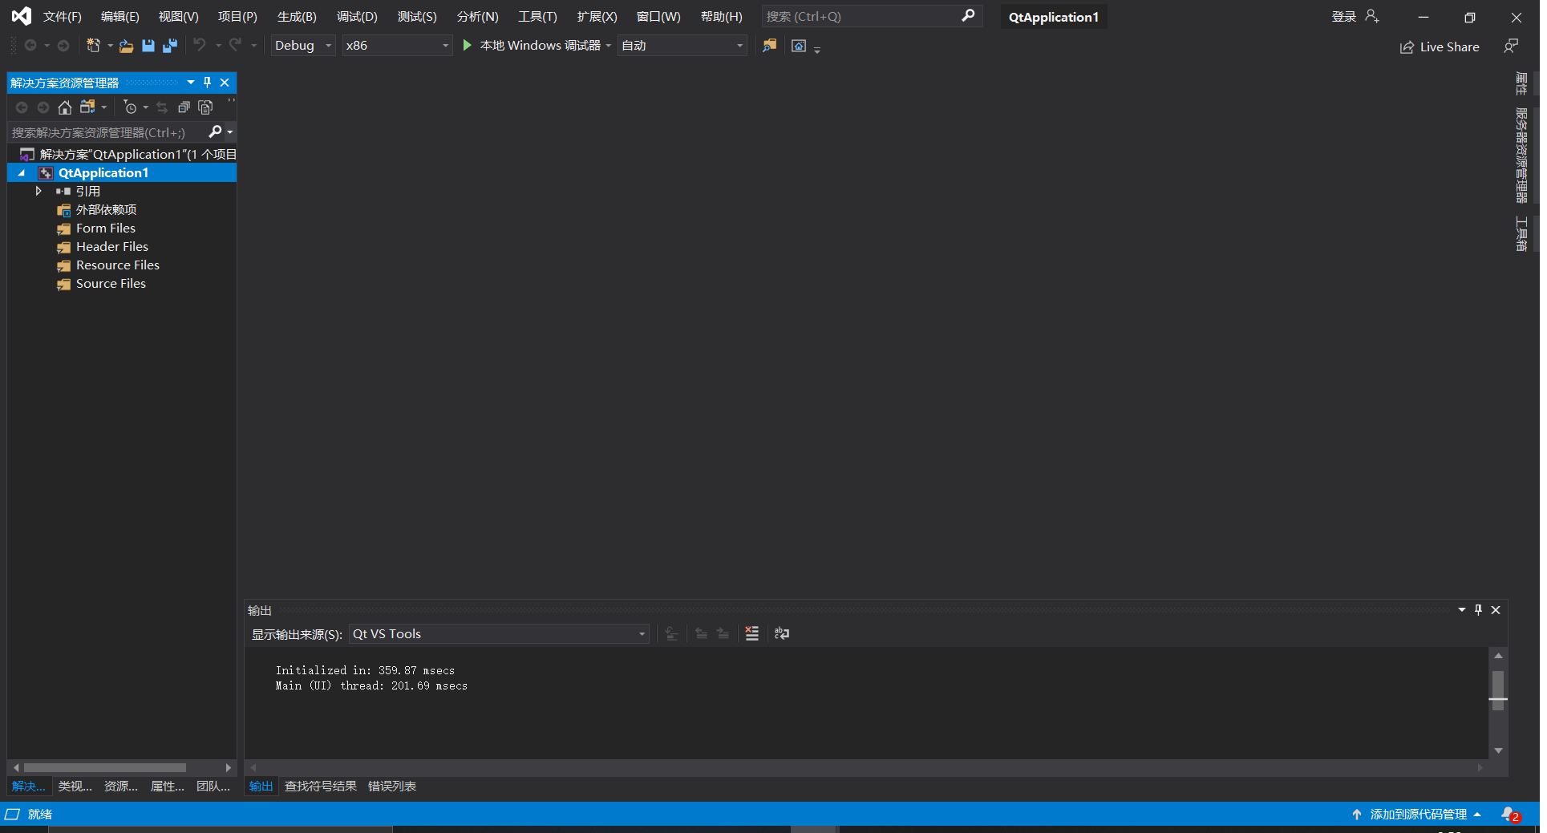This screenshot has width=1547, height=833.
Task: Switch to the 错误列表 tab
Action: tap(391, 786)
